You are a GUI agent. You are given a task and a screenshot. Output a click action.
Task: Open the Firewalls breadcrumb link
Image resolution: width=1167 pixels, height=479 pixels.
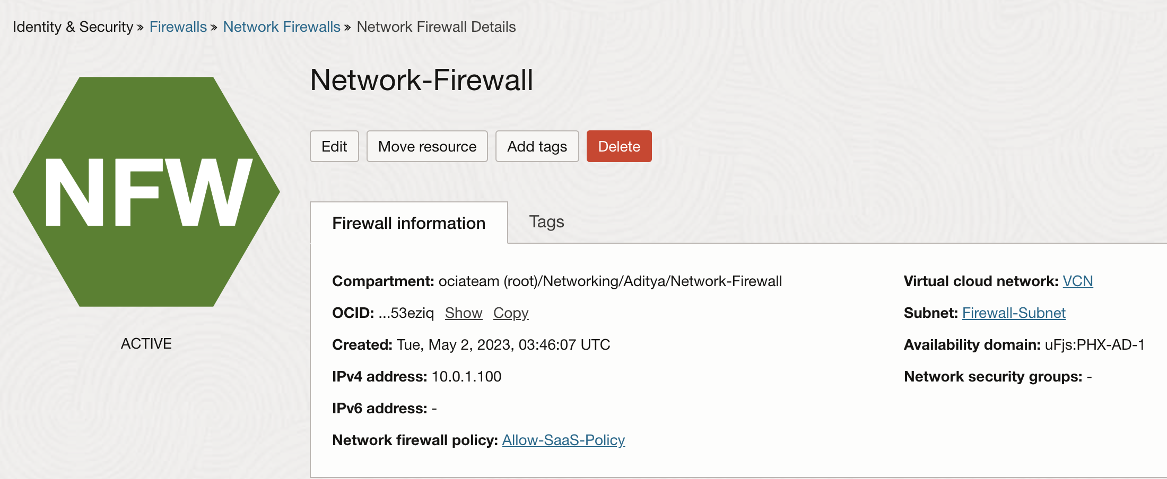coord(178,26)
